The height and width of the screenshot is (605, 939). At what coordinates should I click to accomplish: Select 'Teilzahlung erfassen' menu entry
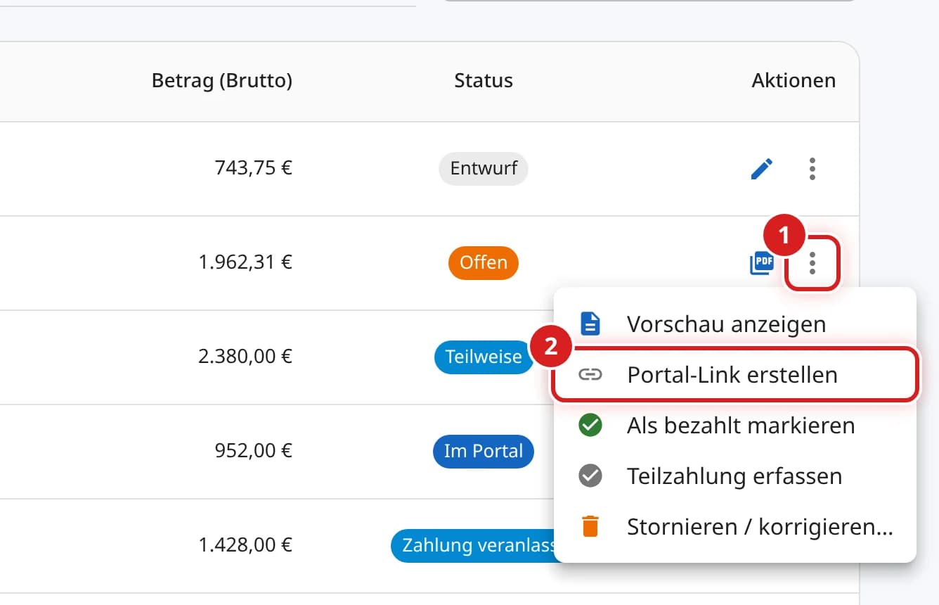(735, 476)
